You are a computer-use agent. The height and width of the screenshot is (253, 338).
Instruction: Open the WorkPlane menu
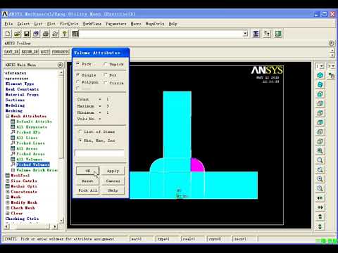pyautogui.click(x=92, y=24)
